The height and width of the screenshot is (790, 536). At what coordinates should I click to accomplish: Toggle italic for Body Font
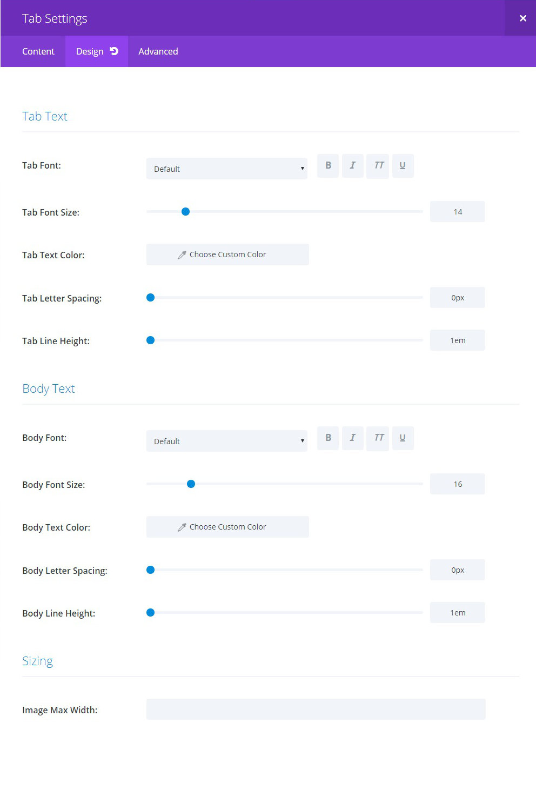[353, 438]
